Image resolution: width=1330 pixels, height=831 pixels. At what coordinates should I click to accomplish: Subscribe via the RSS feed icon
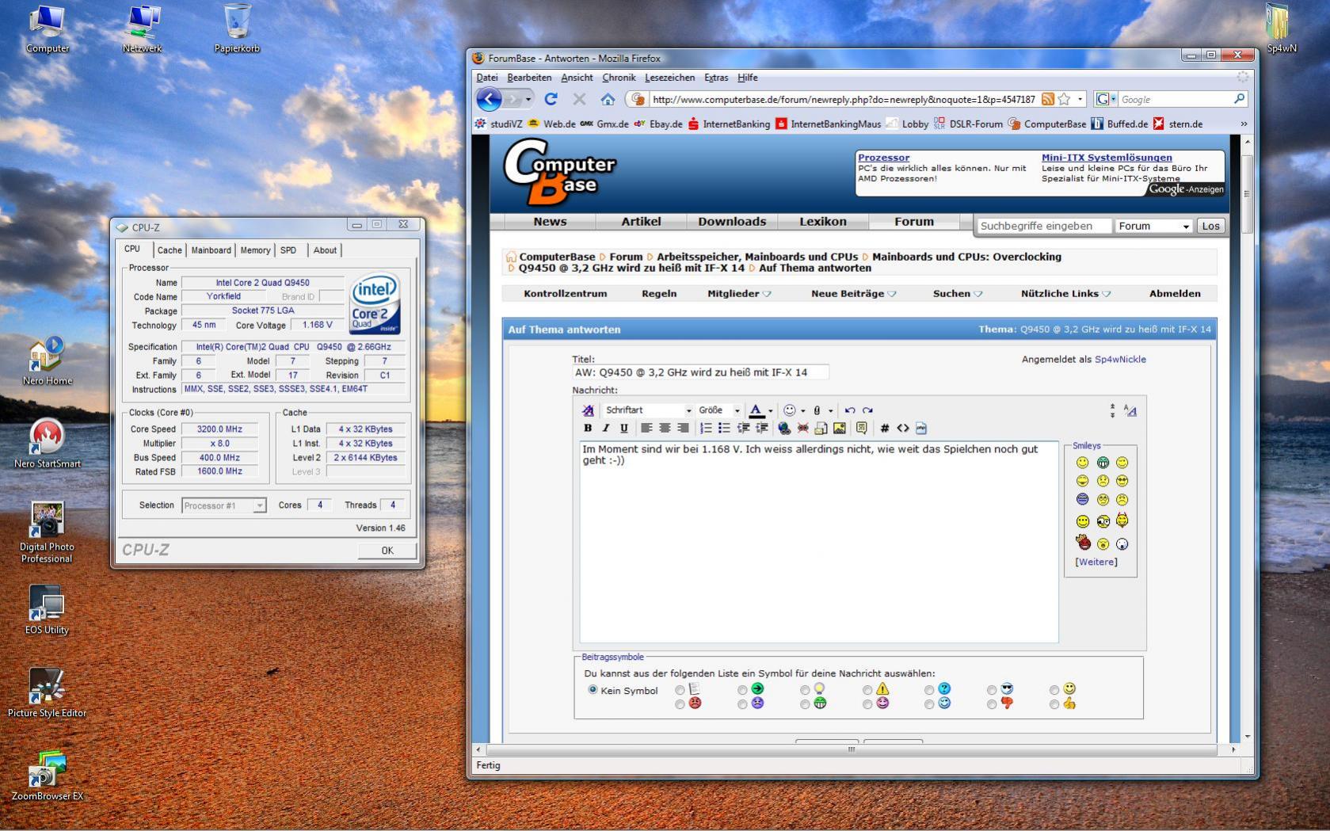(1047, 99)
